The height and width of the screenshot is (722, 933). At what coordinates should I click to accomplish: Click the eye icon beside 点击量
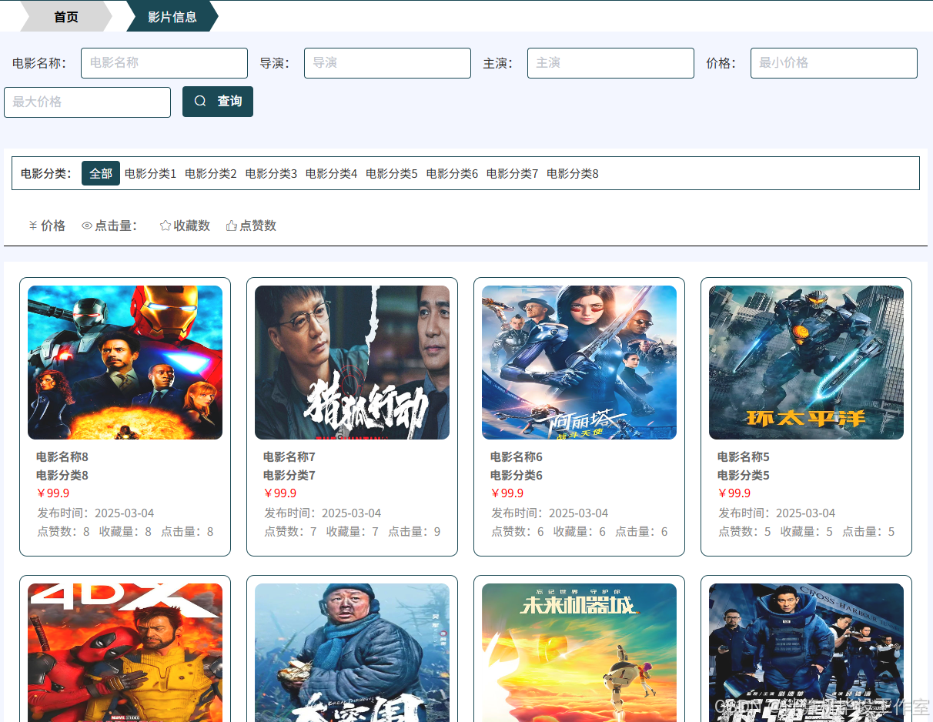(x=87, y=226)
